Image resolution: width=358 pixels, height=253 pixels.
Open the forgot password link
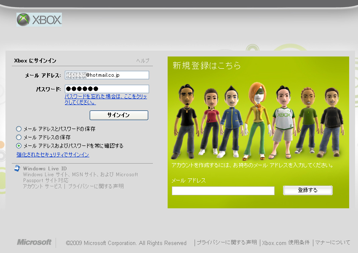pyautogui.click(x=106, y=100)
